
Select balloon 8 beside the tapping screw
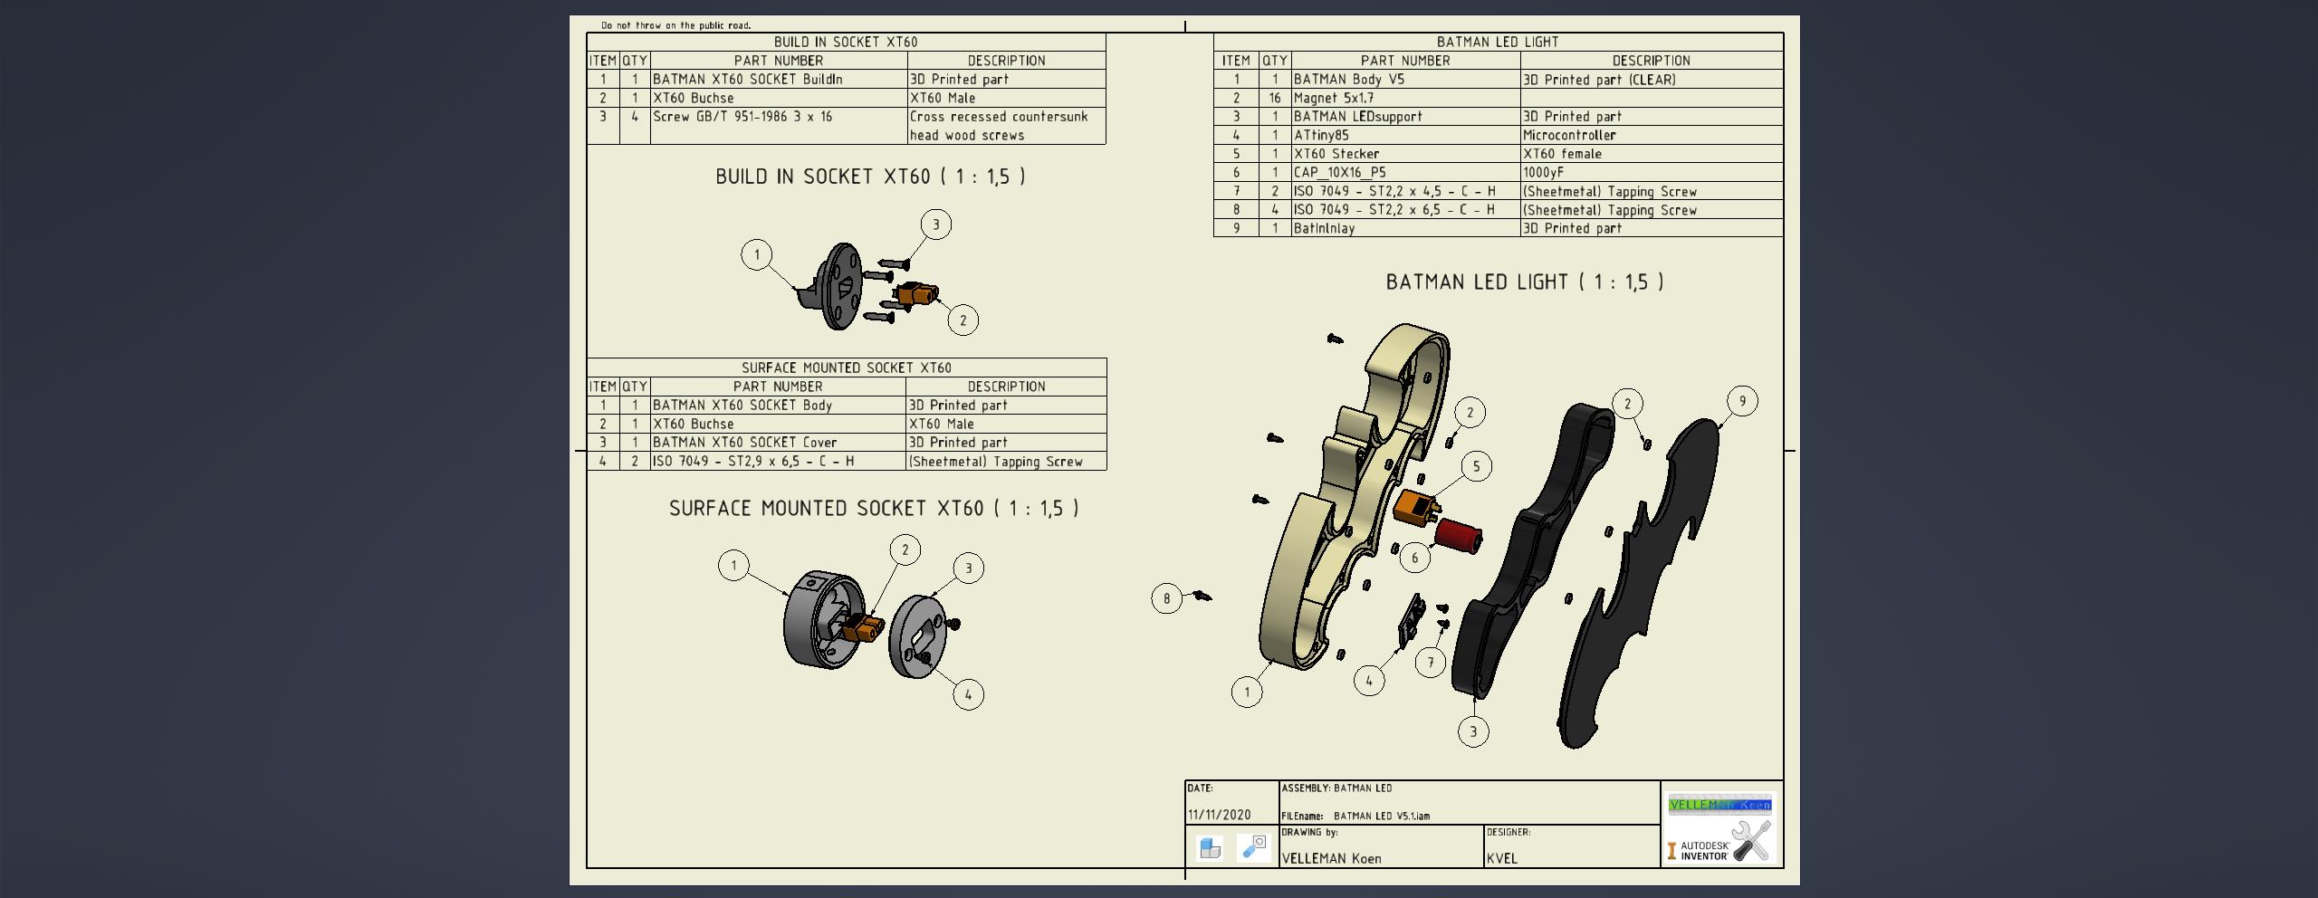[1167, 597]
